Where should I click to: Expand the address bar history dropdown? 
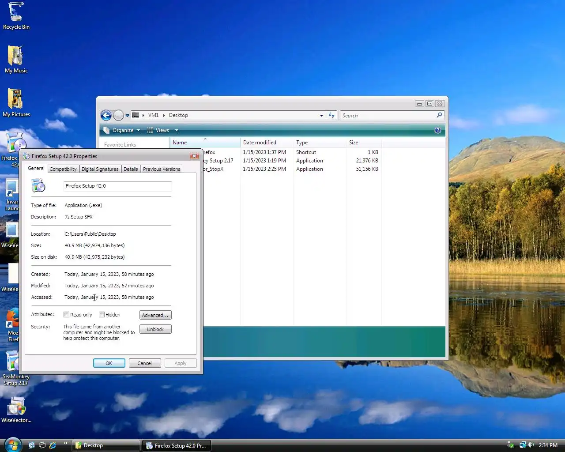[321, 115]
